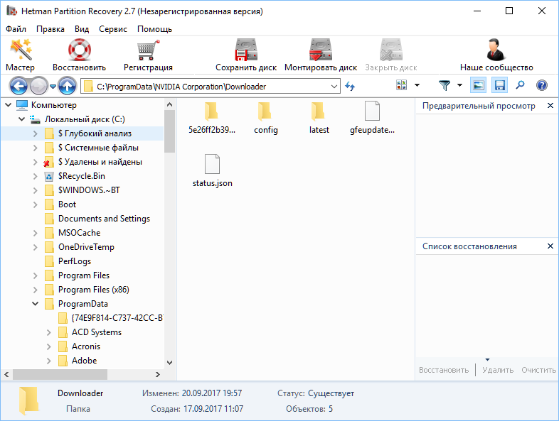Screen dimensions: 559x421
Task: Select the 5e26ff2b39... folder
Action: (212, 117)
